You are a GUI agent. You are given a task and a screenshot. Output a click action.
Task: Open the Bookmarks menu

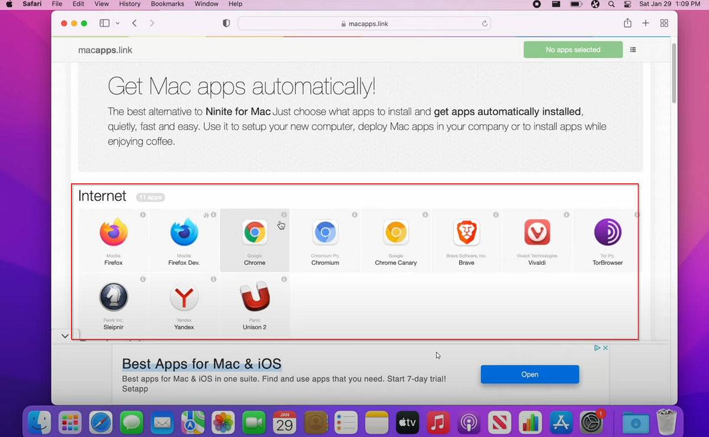pos(167,4)
